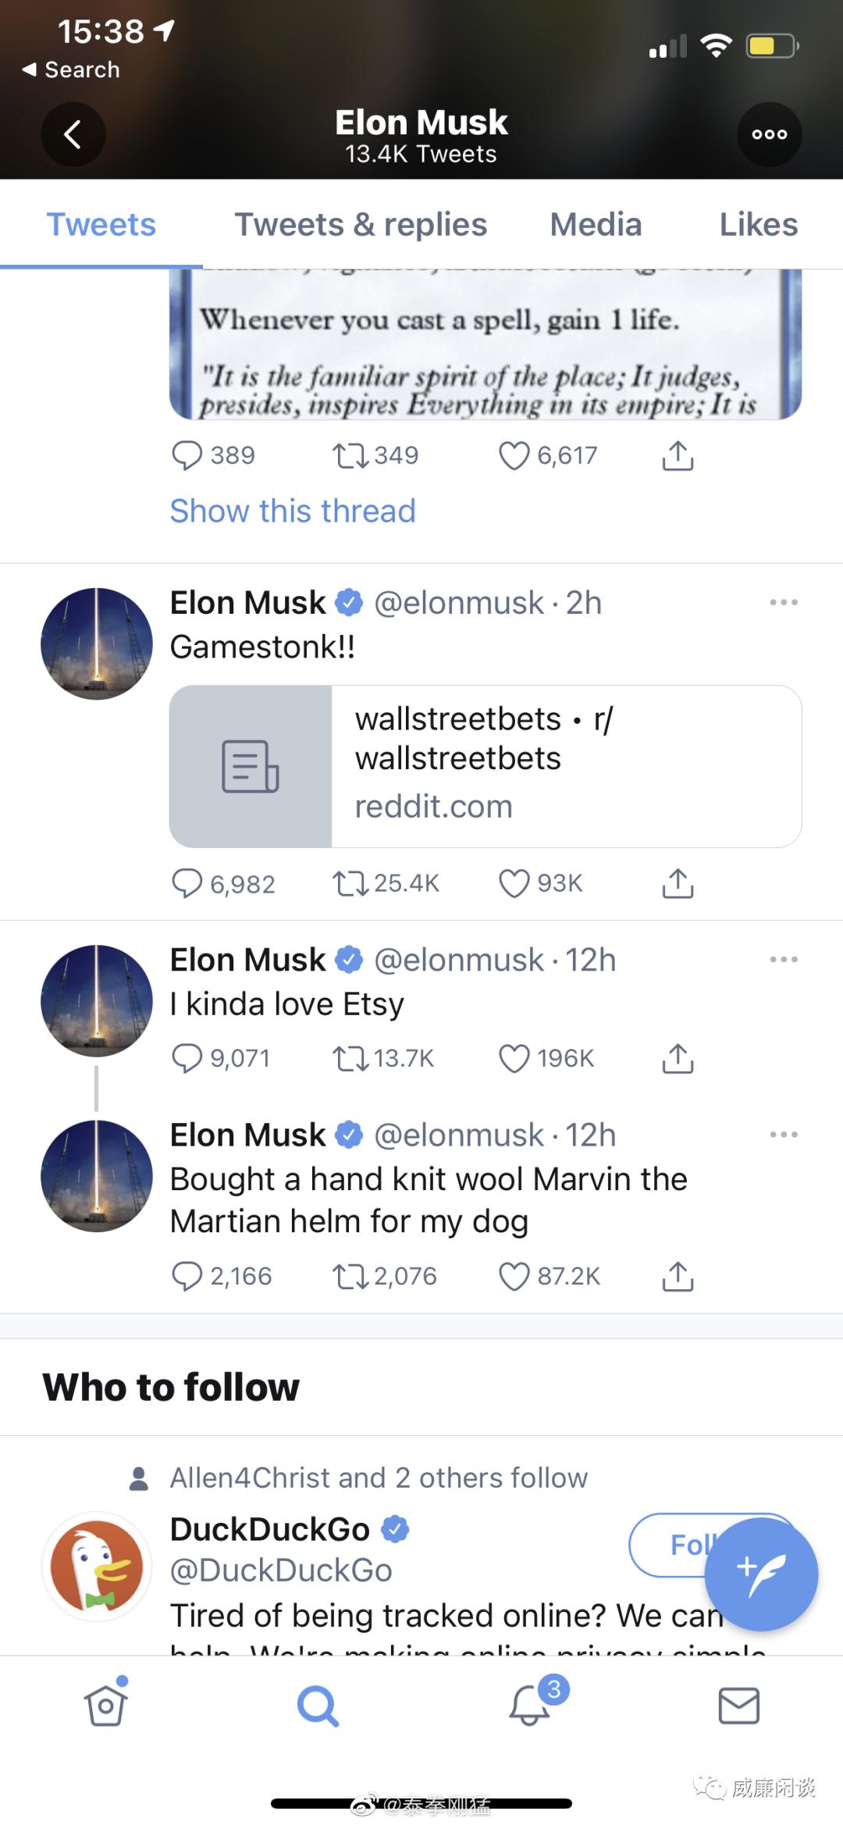843x1825 pixels.
Task: Like the 'I kinda love Etsy' tweet
Action: tap(514, 1058)
